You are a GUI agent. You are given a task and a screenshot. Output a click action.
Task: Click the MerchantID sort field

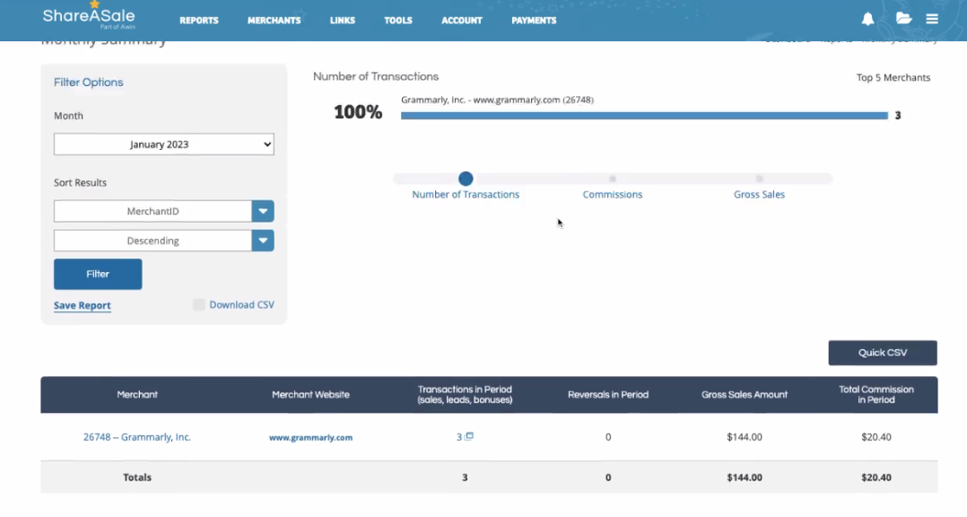pos(152,211)
